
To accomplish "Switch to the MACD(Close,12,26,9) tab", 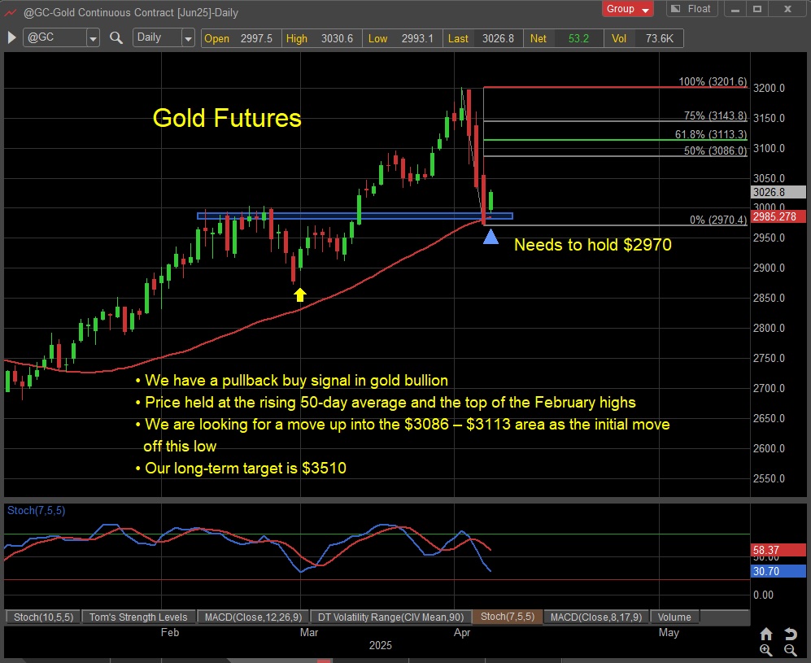I will [253, 617].
